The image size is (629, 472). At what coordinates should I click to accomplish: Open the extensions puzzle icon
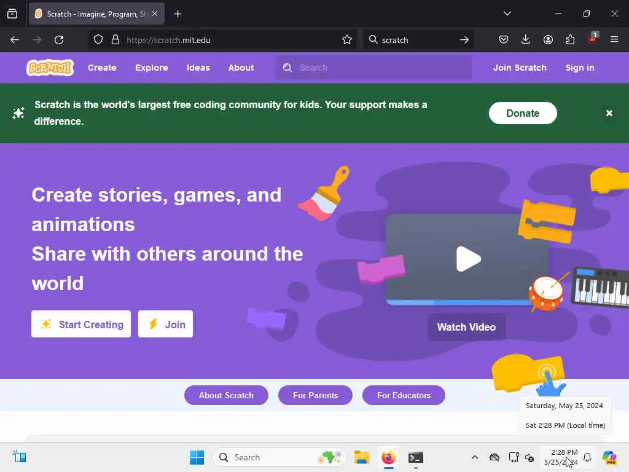(570, 39)
